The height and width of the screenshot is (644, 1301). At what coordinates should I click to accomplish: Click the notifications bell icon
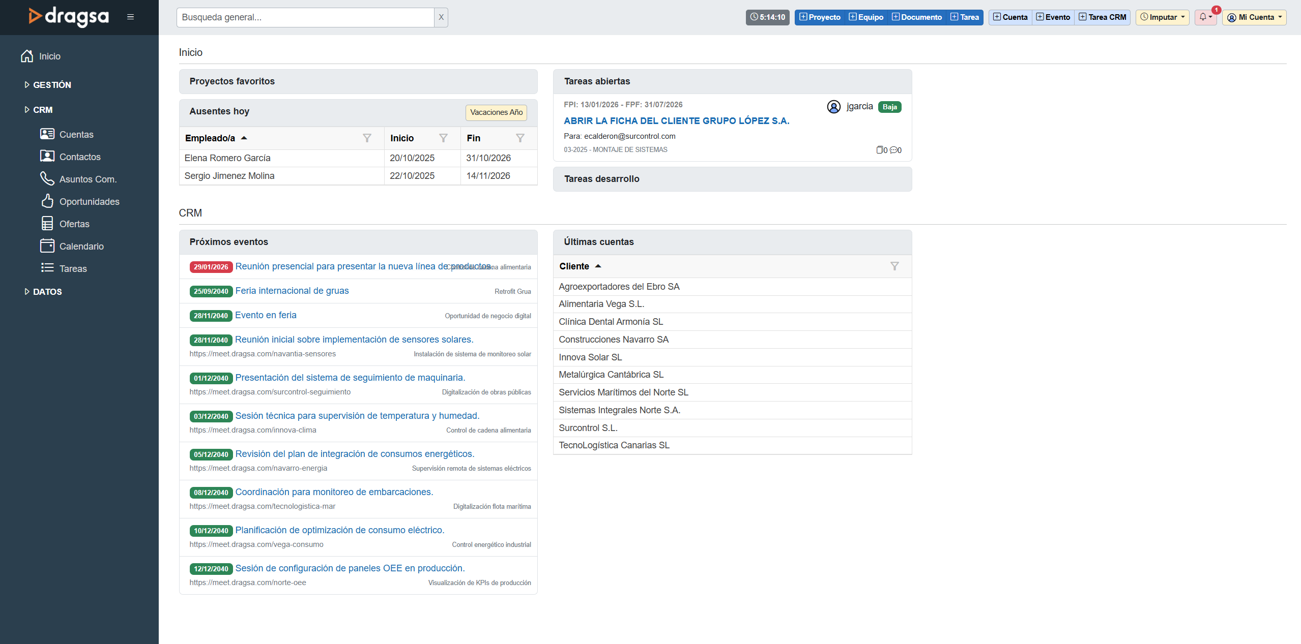click(1204, 17)
